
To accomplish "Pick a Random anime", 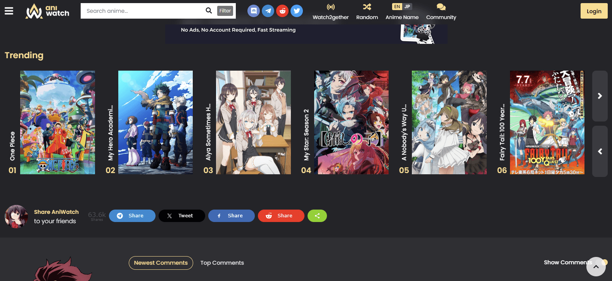I will point(367,12).
